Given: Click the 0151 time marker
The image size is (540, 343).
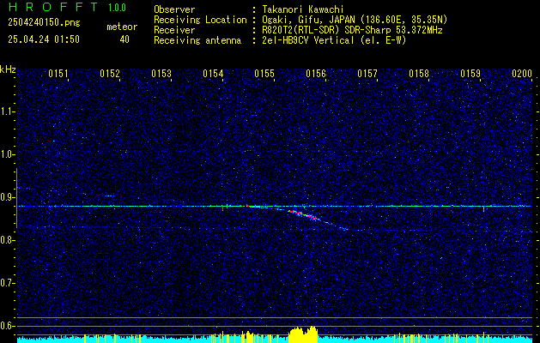Looking at the screenshot, I should coord(58,74).
